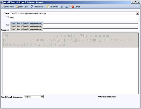Open the Advanced message options
The height and width of the screenshot is (109, 141).
point(53,7)
